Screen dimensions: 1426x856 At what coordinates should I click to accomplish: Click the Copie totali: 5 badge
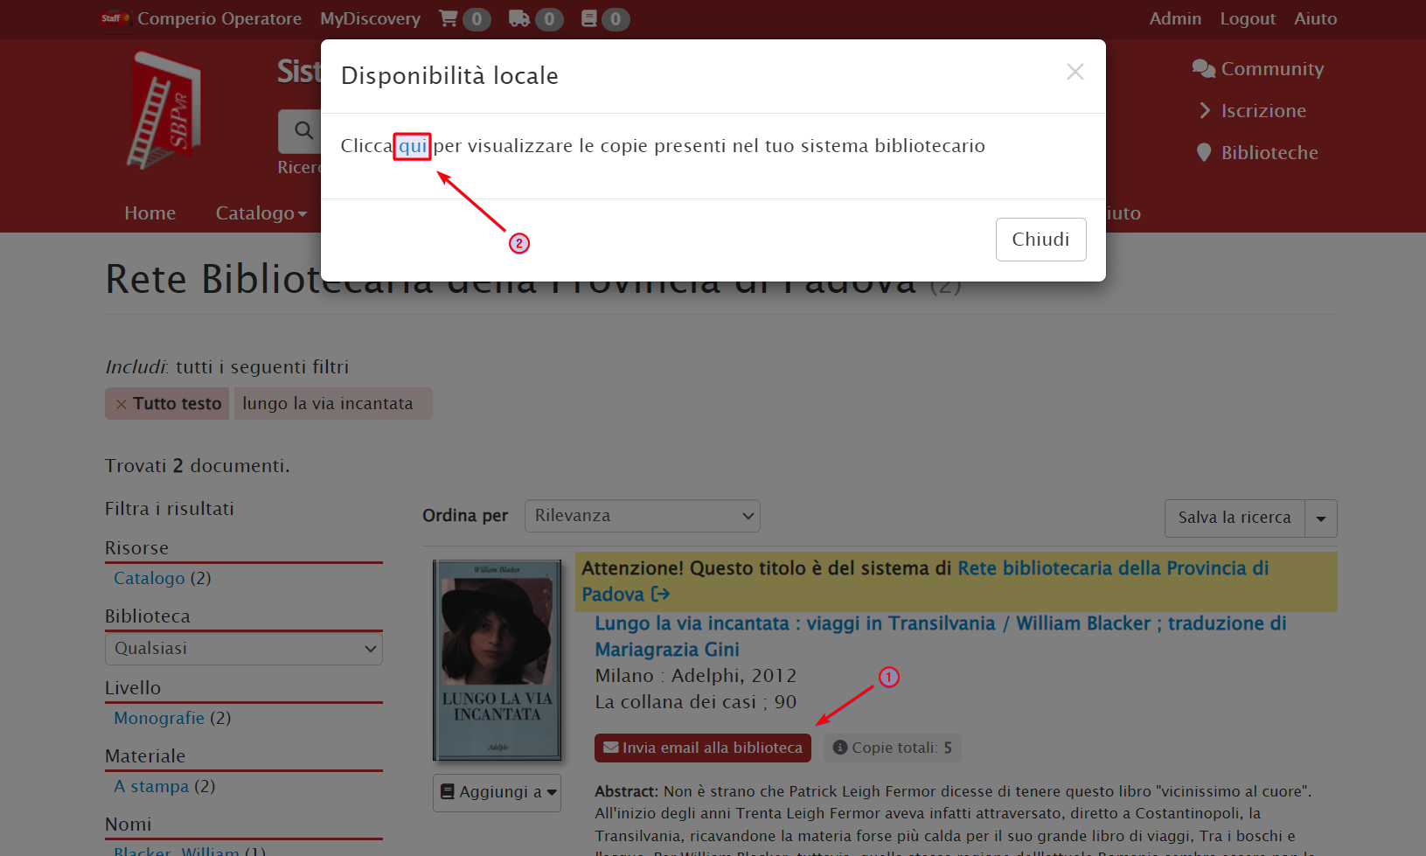892,748
